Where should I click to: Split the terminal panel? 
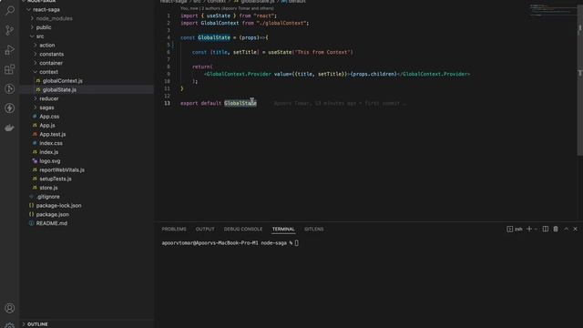545,229
